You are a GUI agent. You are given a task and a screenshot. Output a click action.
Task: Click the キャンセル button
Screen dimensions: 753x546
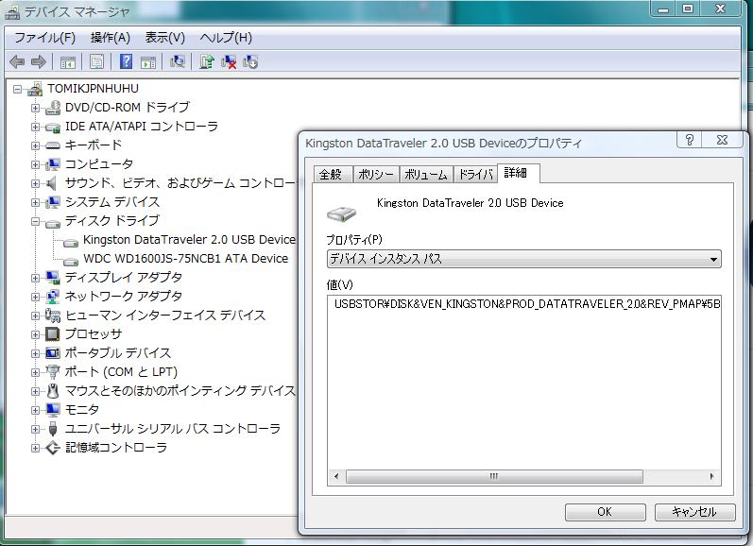(x=694, y=512)
